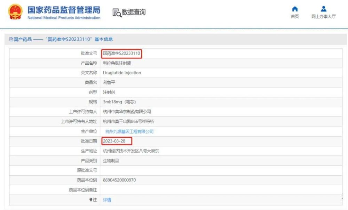Click the 原批准文号 field label

87,170
